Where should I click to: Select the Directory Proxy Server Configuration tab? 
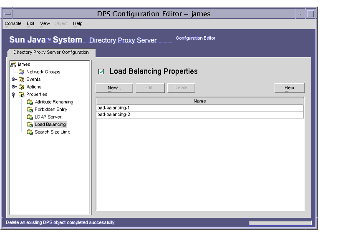[x=51, y=52]
